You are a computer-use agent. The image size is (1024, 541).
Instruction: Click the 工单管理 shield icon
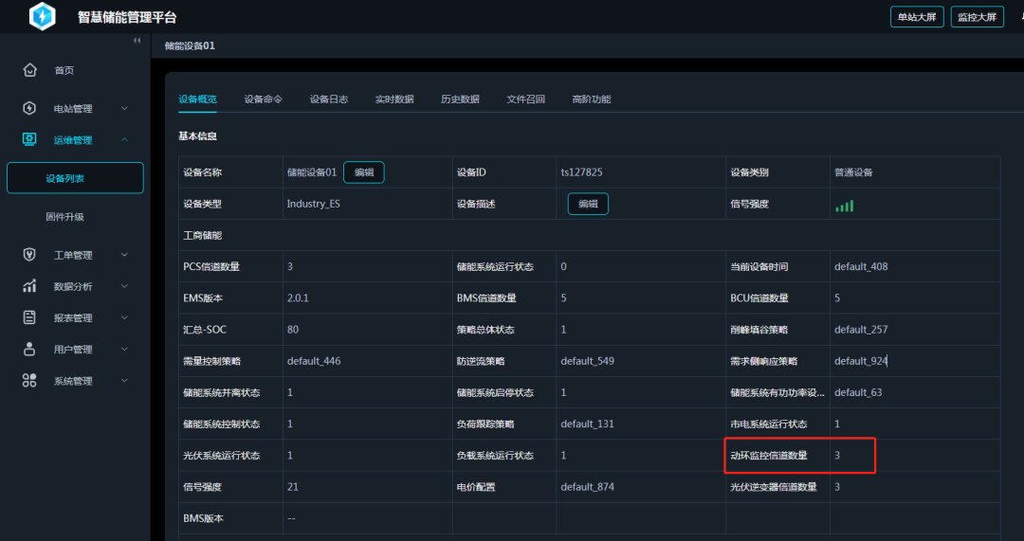(29, 255)
